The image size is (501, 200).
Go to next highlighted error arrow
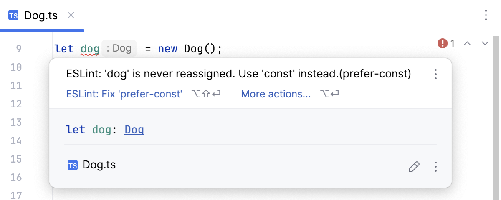485,43
